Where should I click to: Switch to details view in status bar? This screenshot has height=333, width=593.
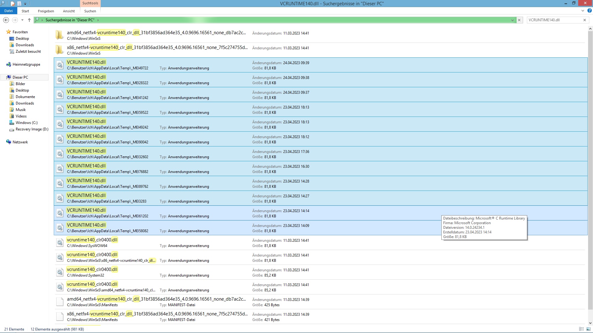[x=581, y=329]
